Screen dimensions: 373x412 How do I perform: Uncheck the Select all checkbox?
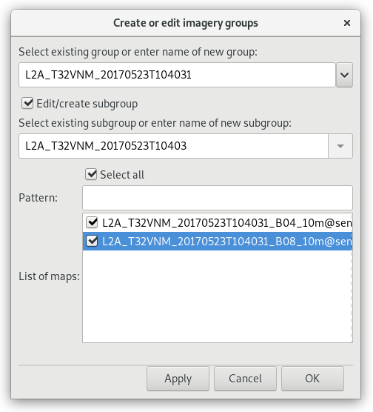91,174
